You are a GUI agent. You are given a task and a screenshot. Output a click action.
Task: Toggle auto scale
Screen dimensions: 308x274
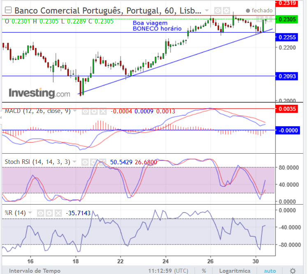[x=270, y=271]
